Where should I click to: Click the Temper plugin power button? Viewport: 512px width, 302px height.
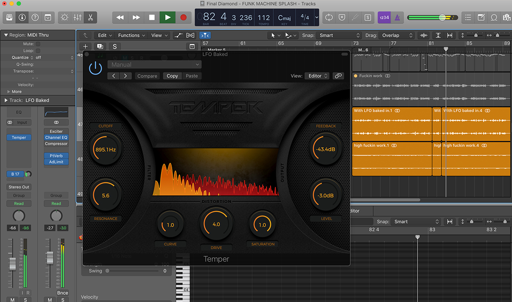(95, 68)
